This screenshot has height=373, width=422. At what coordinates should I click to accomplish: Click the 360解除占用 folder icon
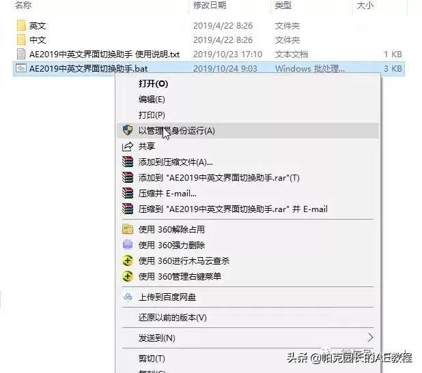[x=128, y=229]
